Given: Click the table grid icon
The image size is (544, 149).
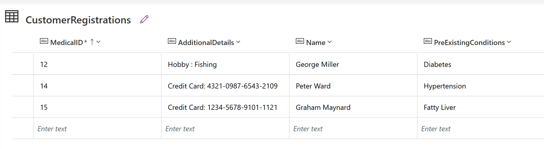Looking at the screenshot, I should 12,17.
